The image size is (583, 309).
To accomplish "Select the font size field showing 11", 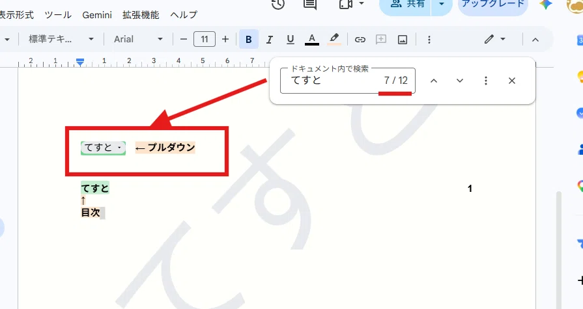I will coord(205,40).
